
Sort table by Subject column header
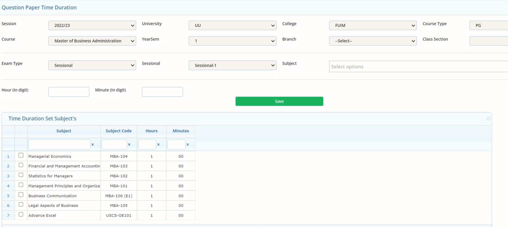click(64, 131)
